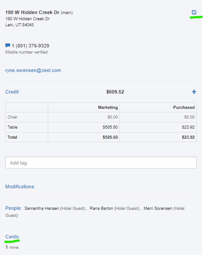The height and width of the screenshot is (255, 203).
Task: Click the Purchased column header
Action: pos(184,108)
